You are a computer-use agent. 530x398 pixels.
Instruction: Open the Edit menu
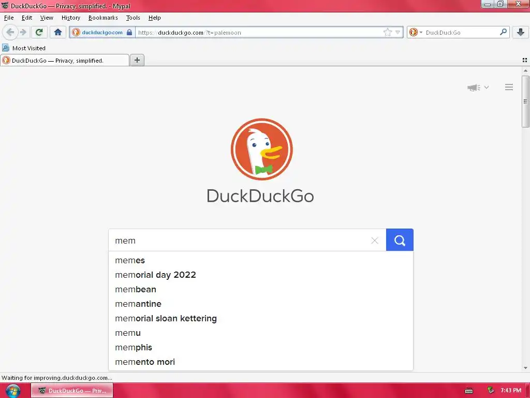pyautogui.click(x=27, y=18)
